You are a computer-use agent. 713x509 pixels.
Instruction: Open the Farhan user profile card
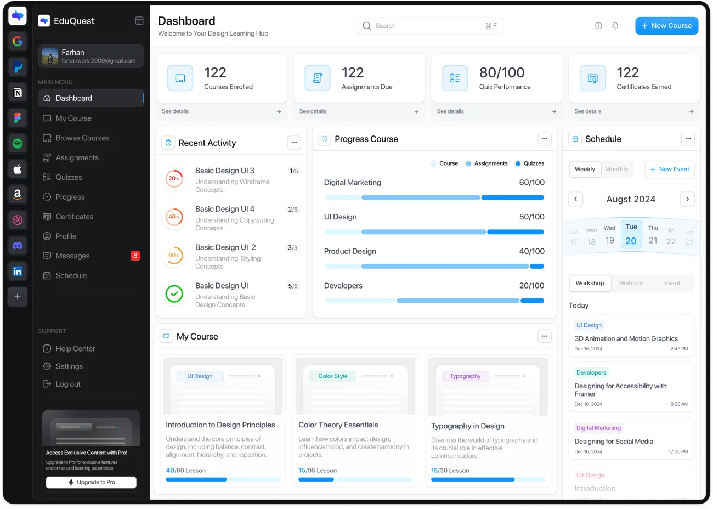[x=91, y=56]
